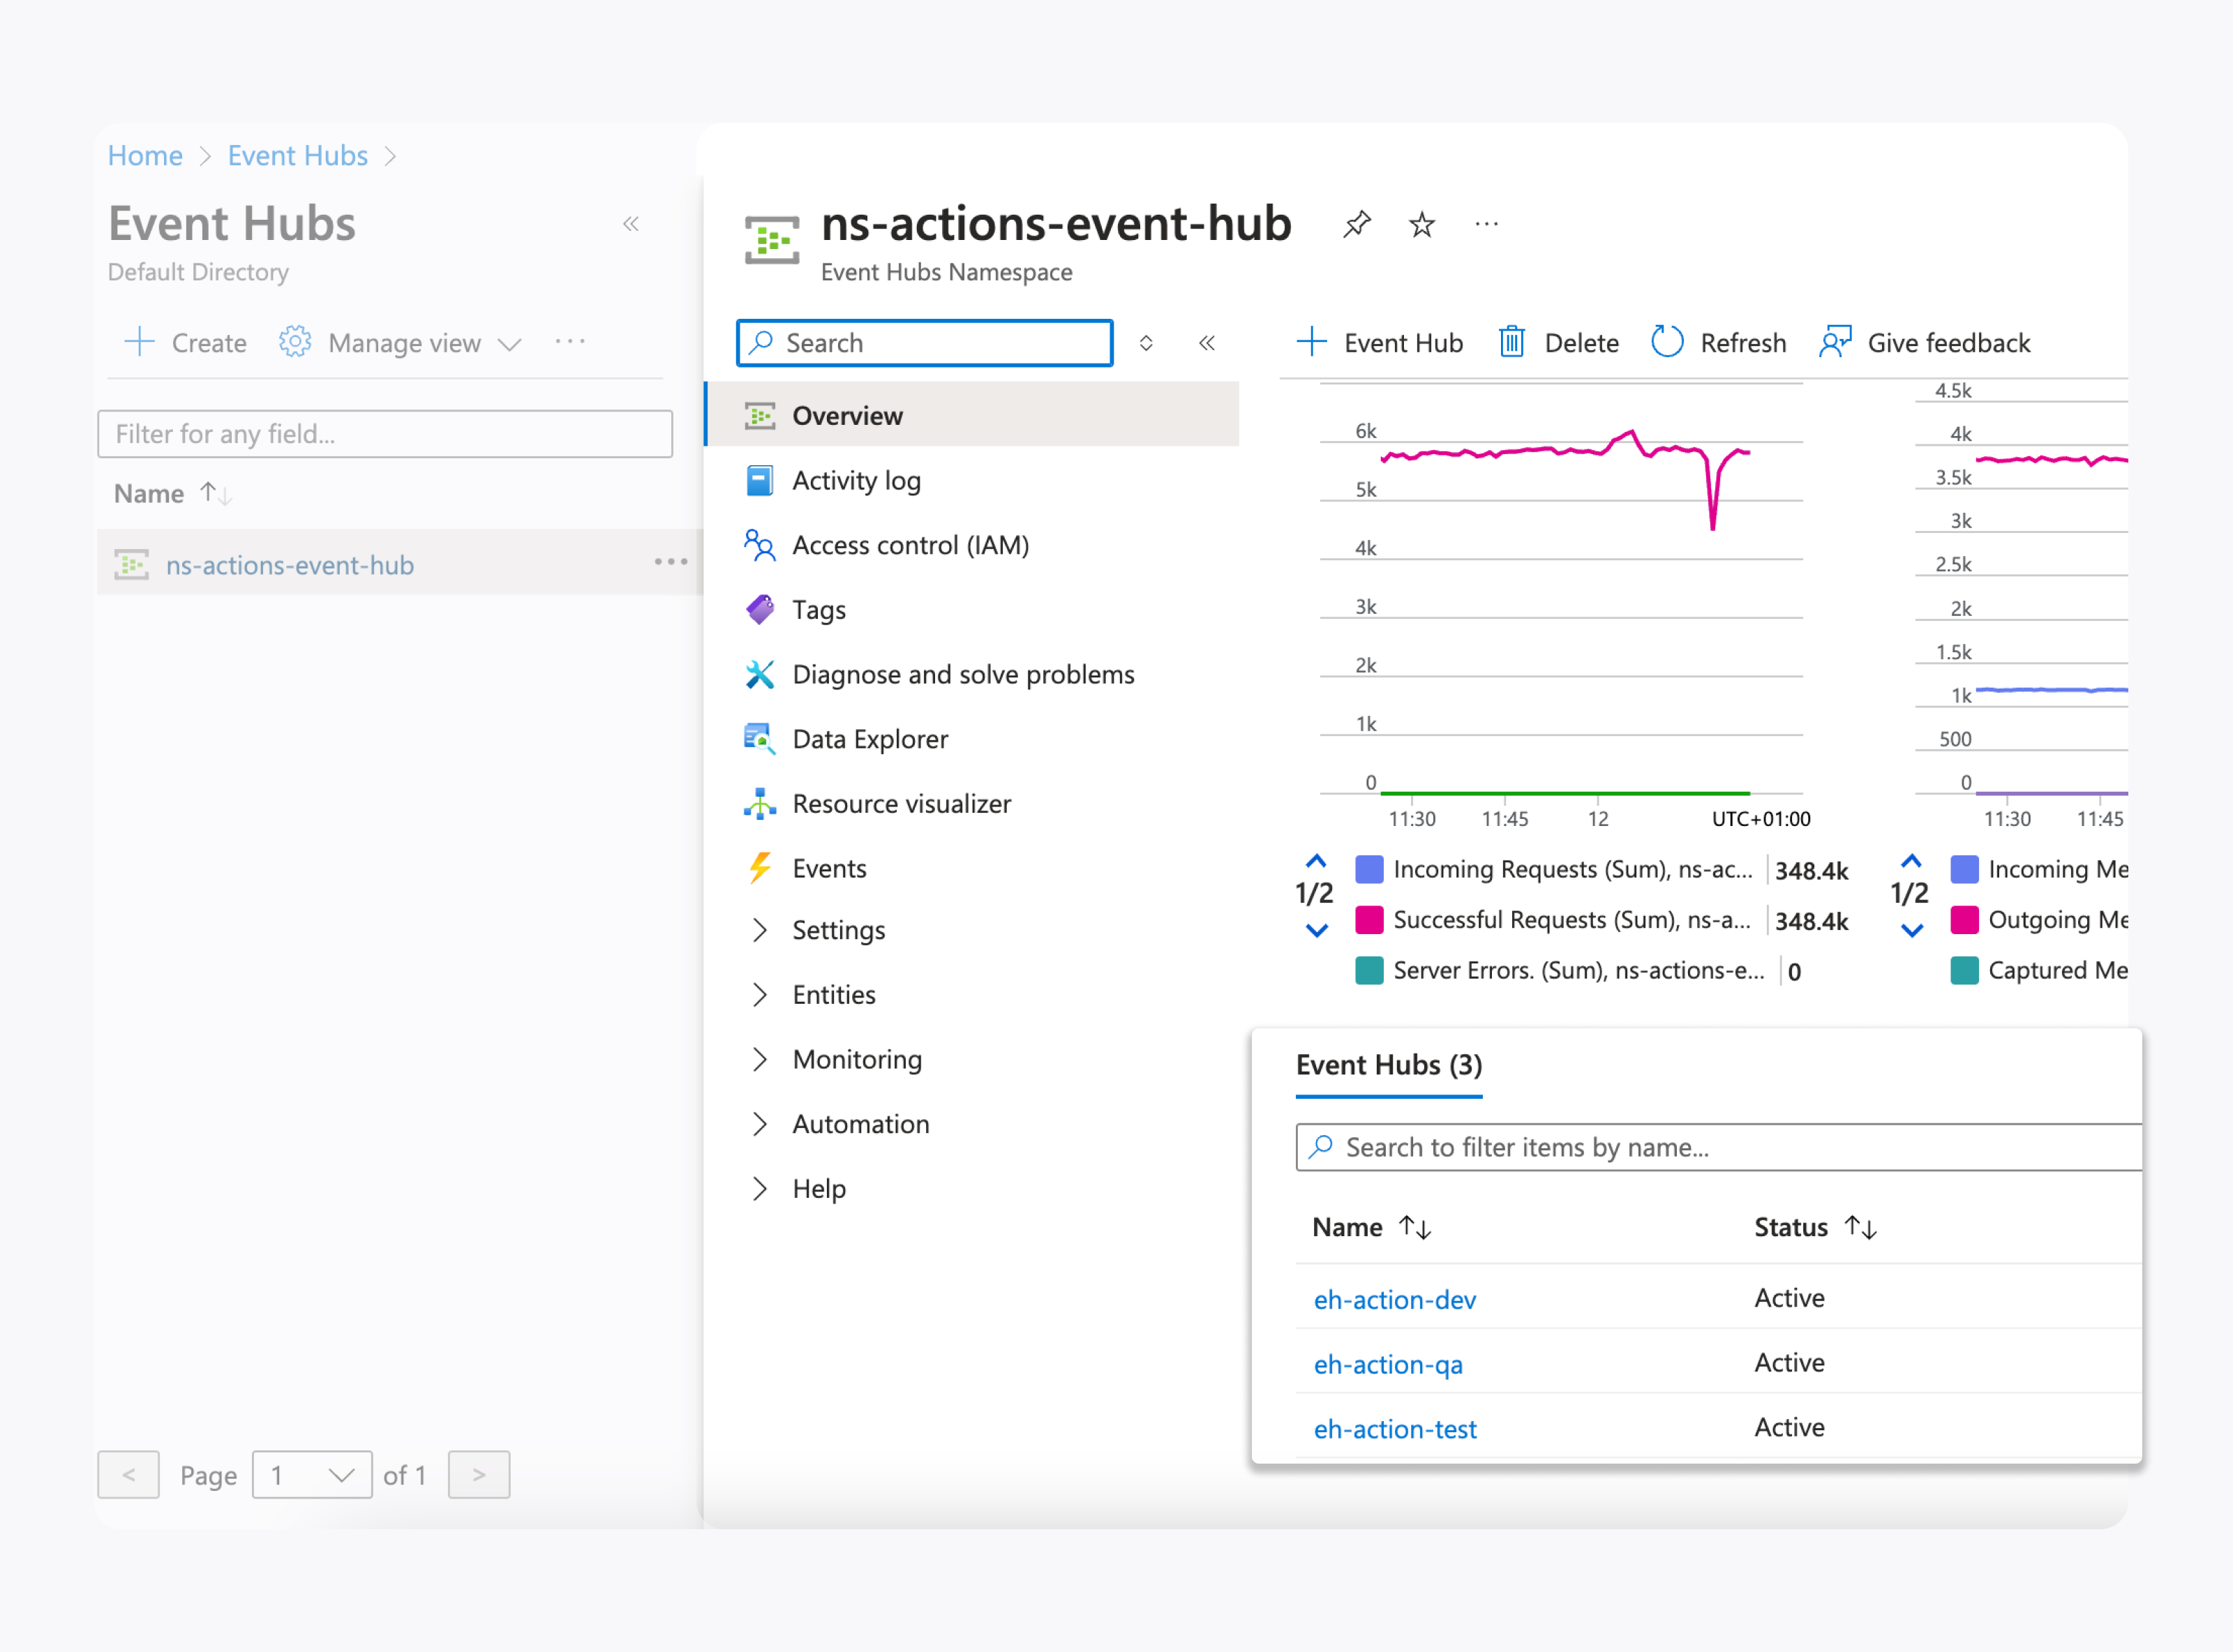
Task: Open eh-action-dev event hub
Action: point(1394,1300)
